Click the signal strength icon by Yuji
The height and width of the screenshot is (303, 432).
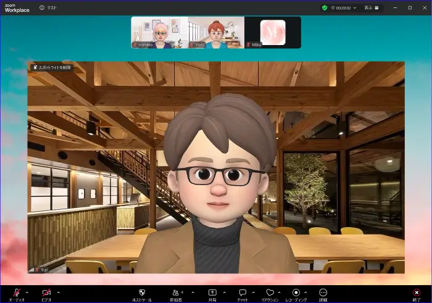[x=31, y=270]
